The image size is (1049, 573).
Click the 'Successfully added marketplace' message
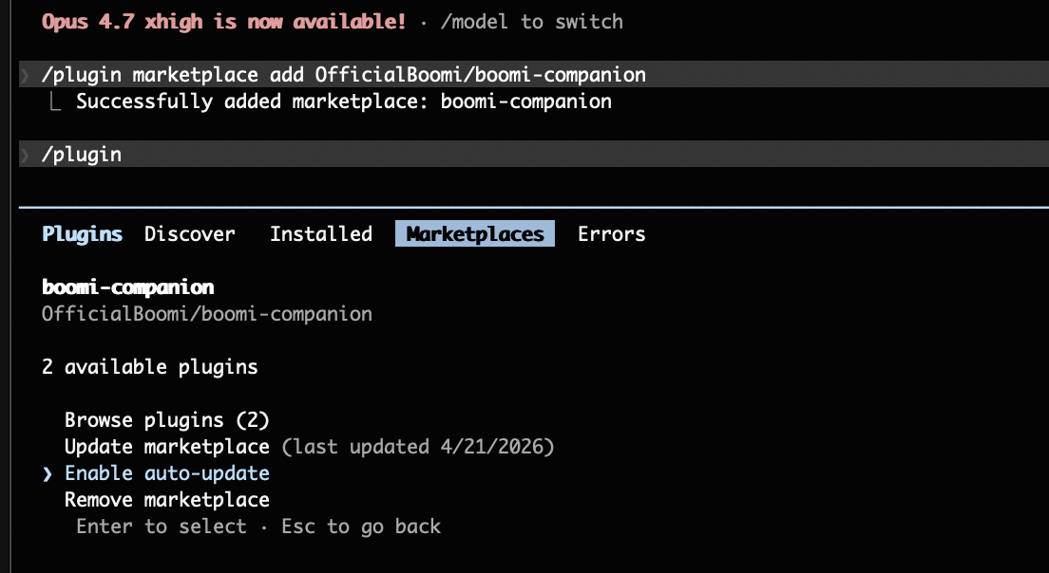(x=343, y=101)
